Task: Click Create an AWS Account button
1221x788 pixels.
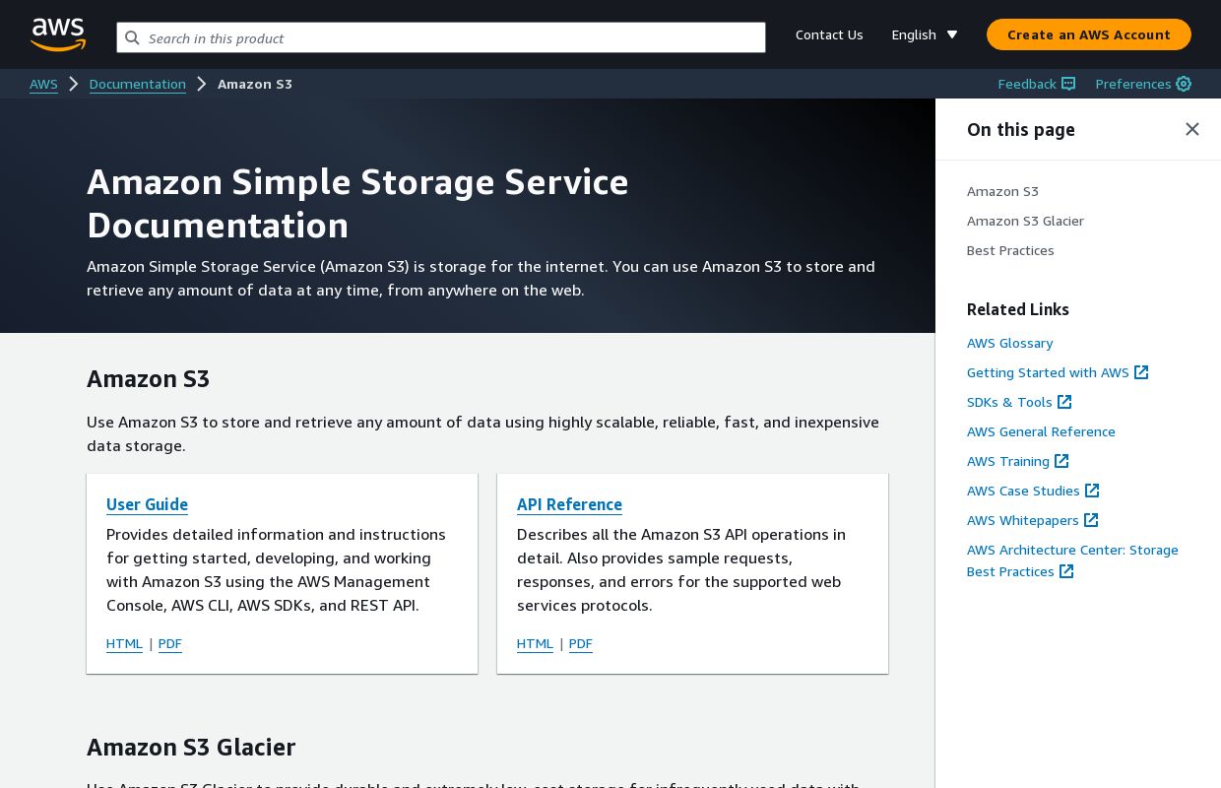Action: point(1089,34)
